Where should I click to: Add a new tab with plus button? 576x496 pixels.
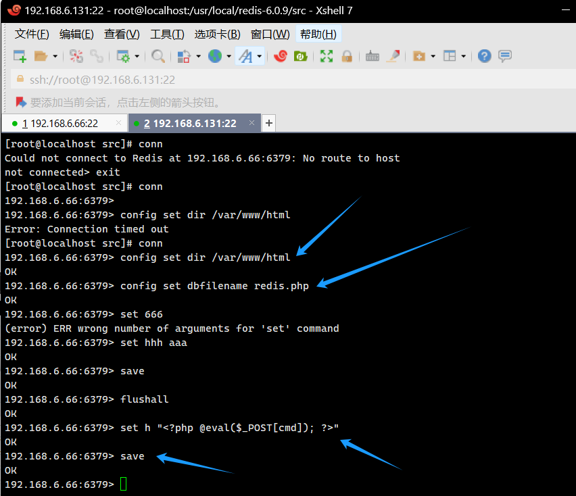point(269,123)
